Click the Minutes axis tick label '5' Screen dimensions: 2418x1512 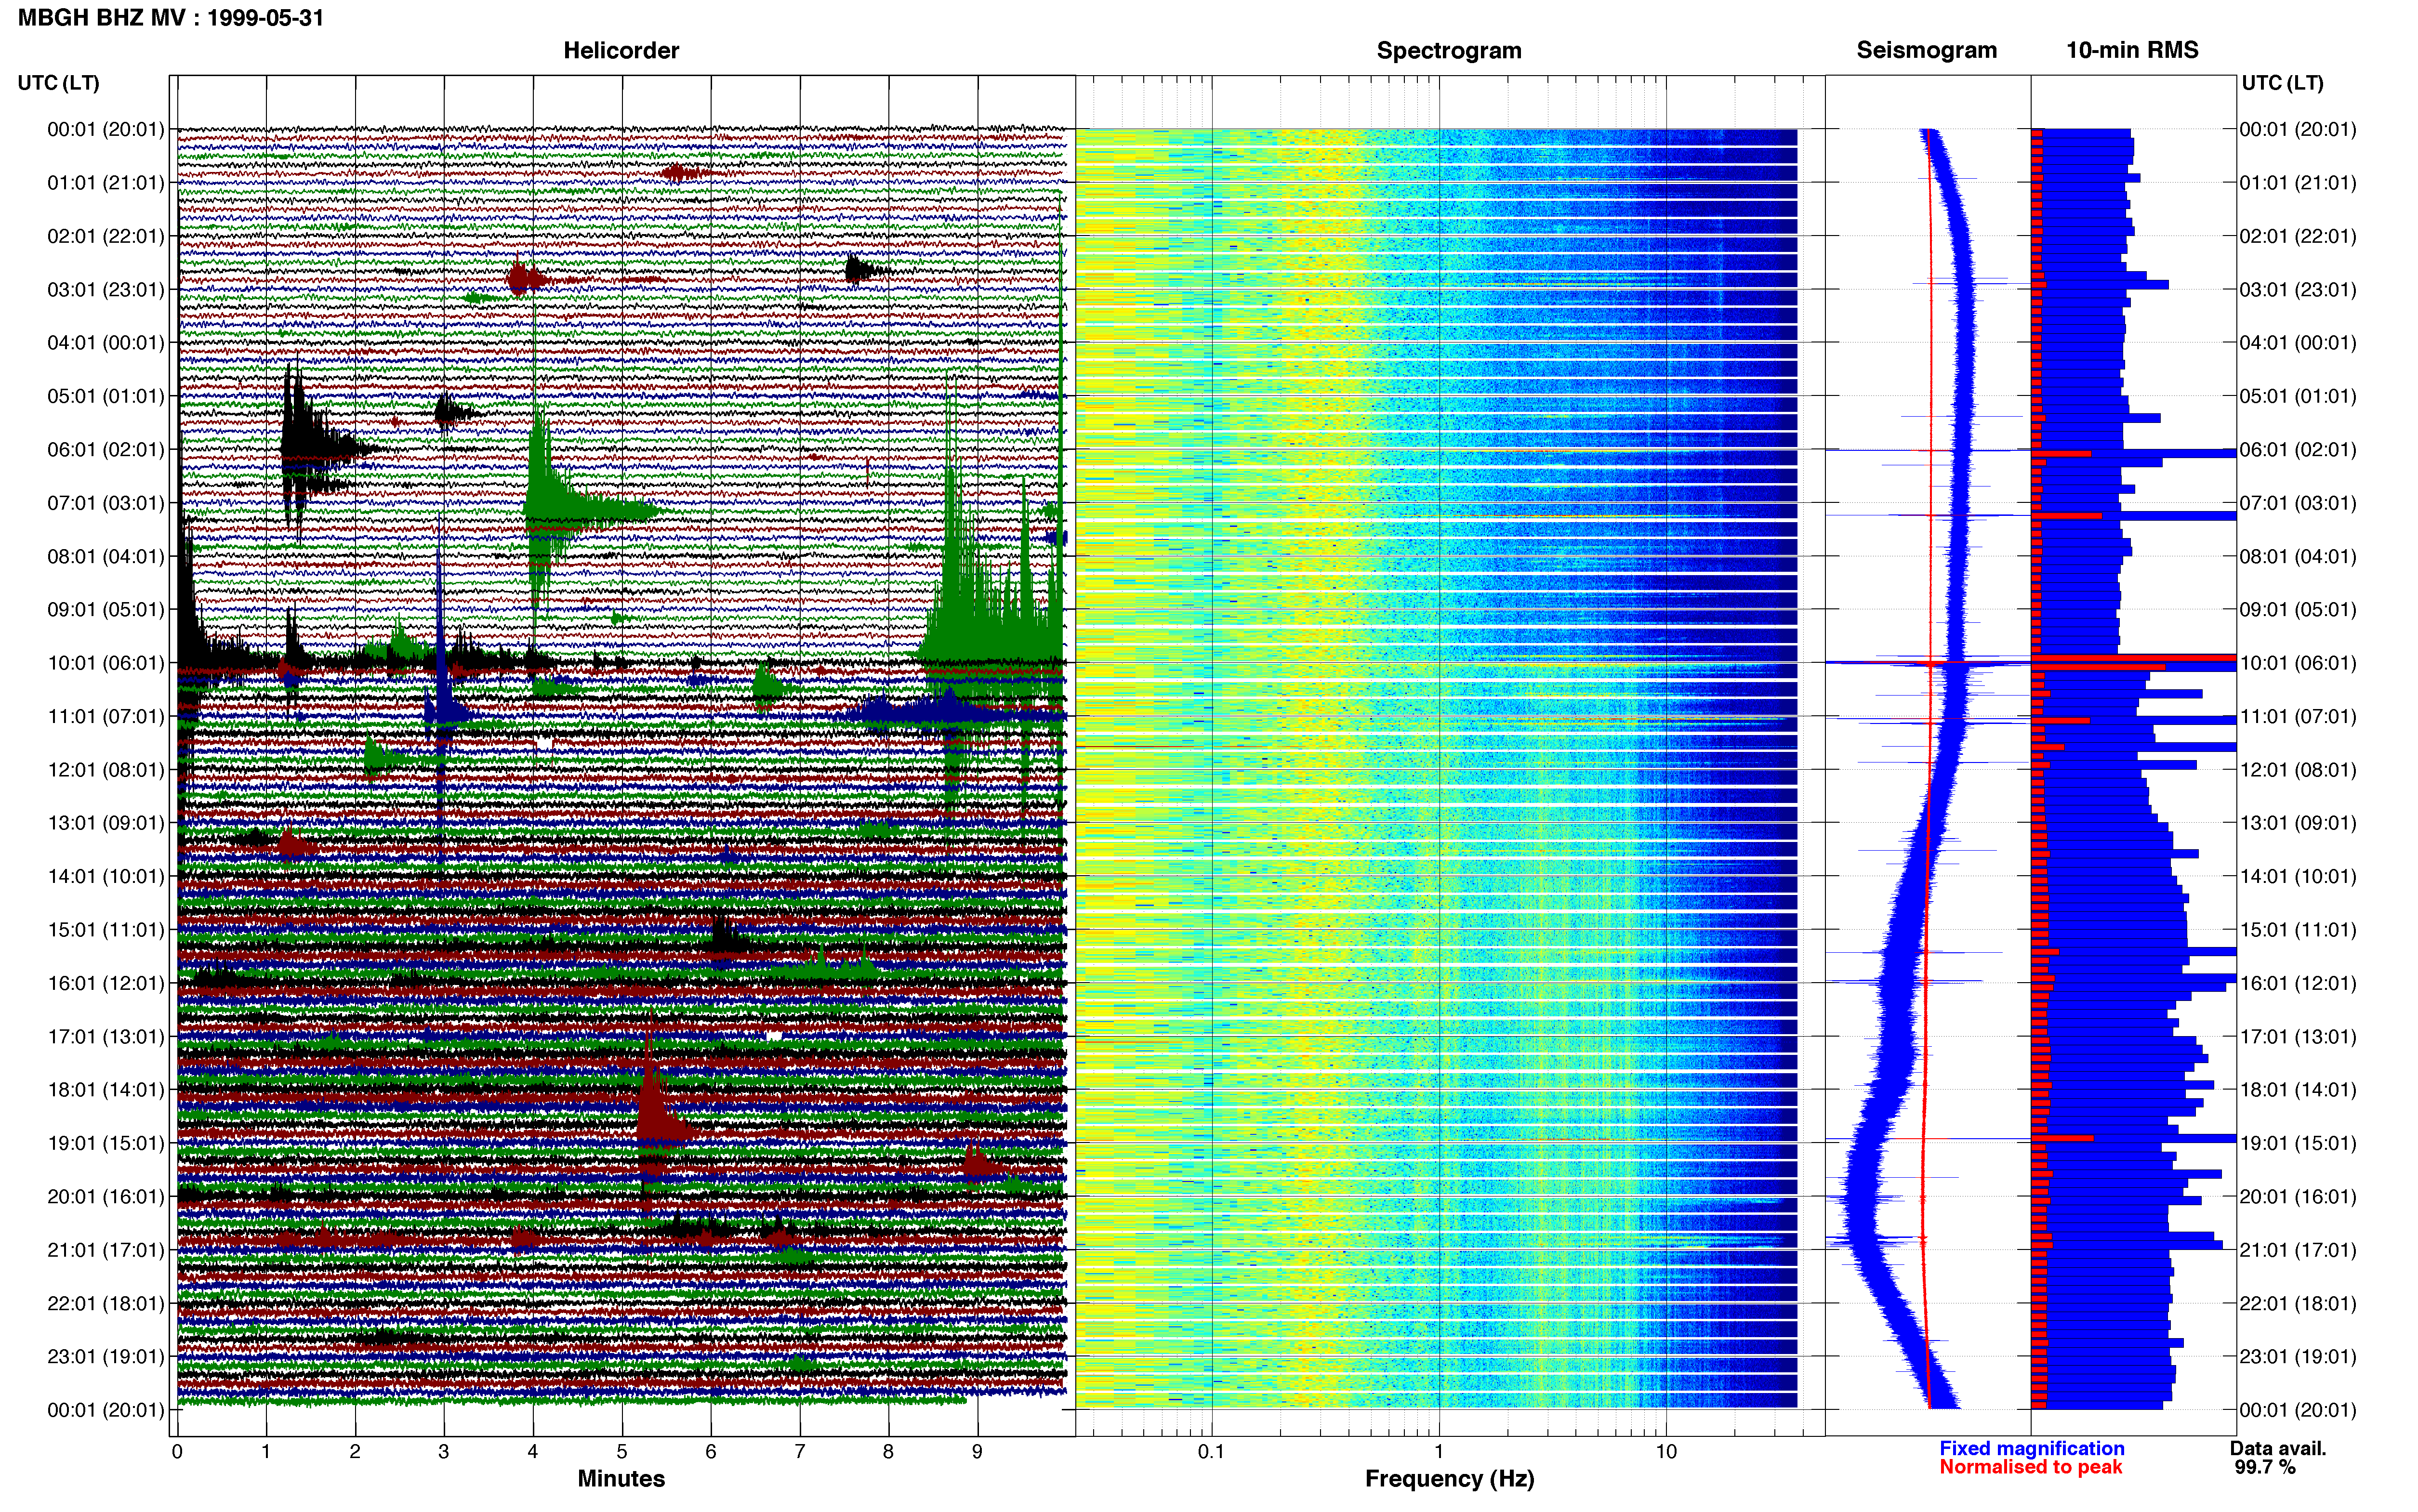(x=622, y=1452)
